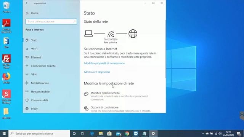Open Acrobat Reader DC desktop shortcut
Screen dimensions: 244x137
tap(6, 26)
